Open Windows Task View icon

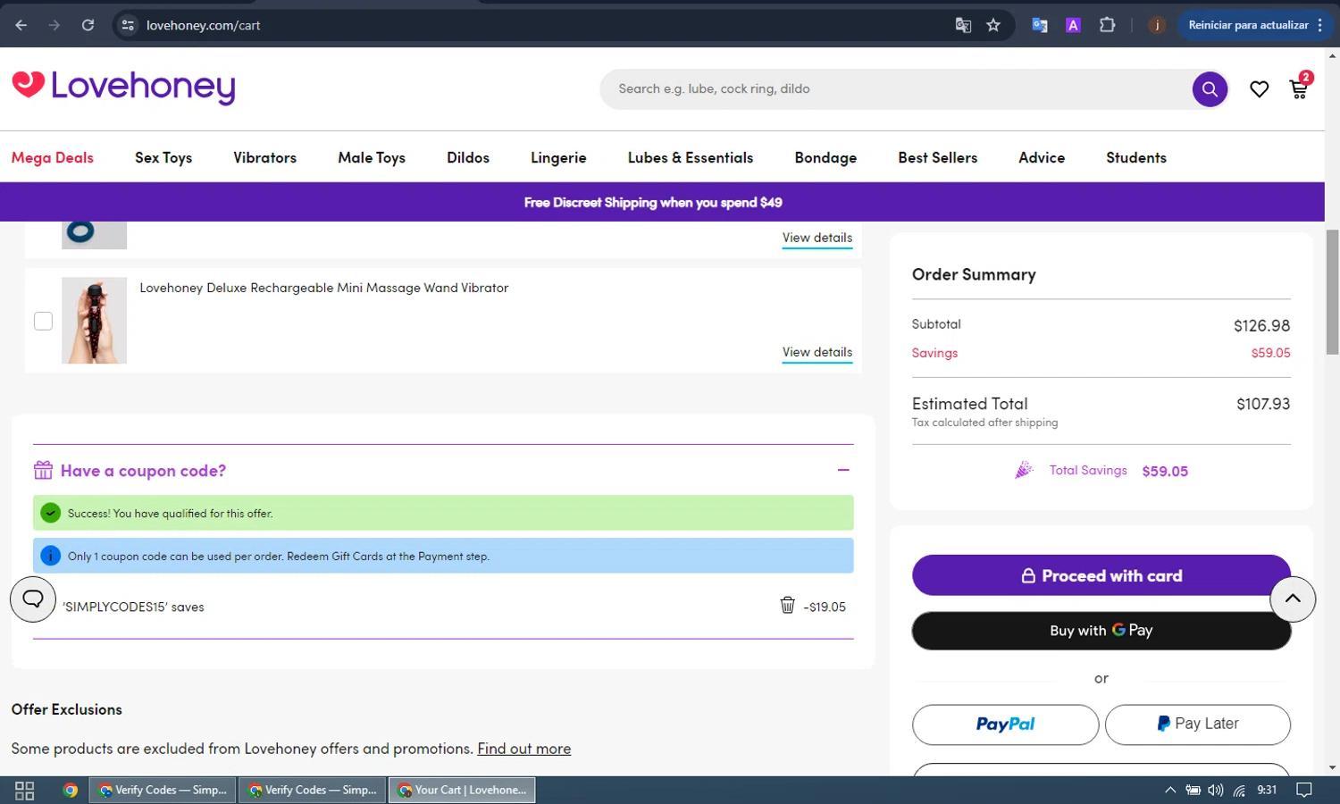(x=25, y=791)
